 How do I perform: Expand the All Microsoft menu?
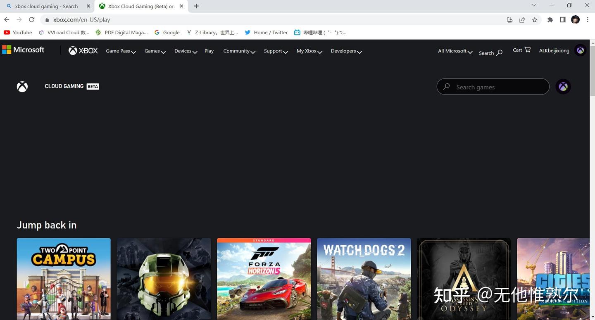pos(455,51)
